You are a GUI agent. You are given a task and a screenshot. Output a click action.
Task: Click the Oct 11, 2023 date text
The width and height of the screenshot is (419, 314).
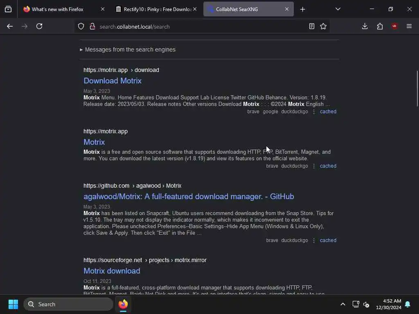point(97,281)
